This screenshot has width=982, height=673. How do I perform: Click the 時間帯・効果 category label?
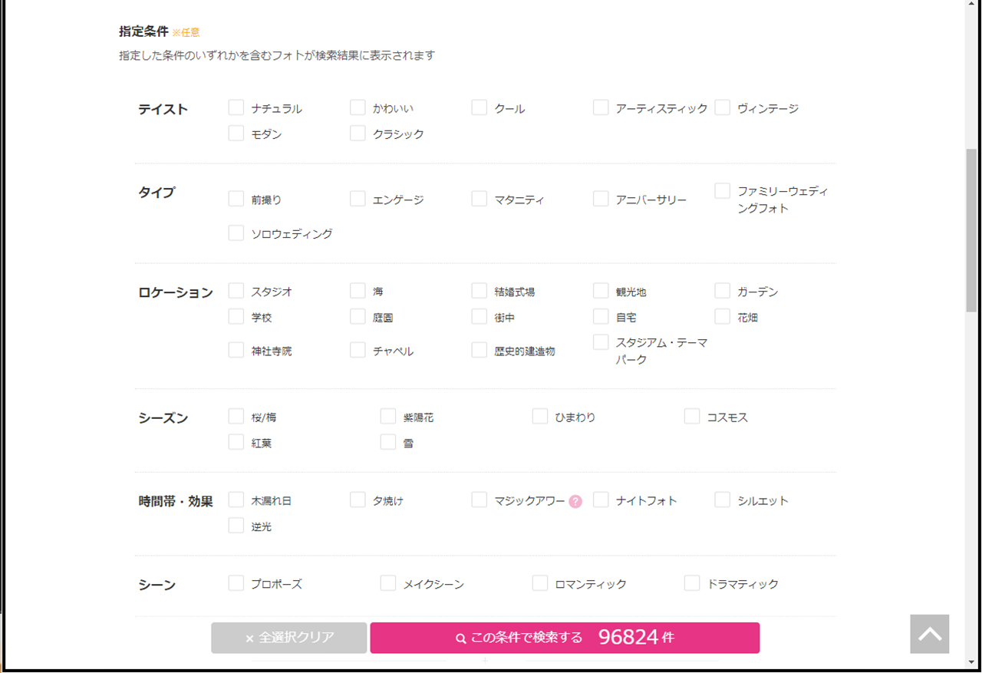[x=176, y=501]
